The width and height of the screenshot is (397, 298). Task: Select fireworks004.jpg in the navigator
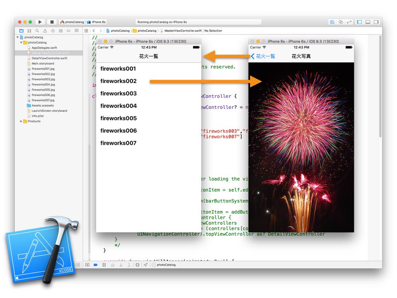pos(43,85)
